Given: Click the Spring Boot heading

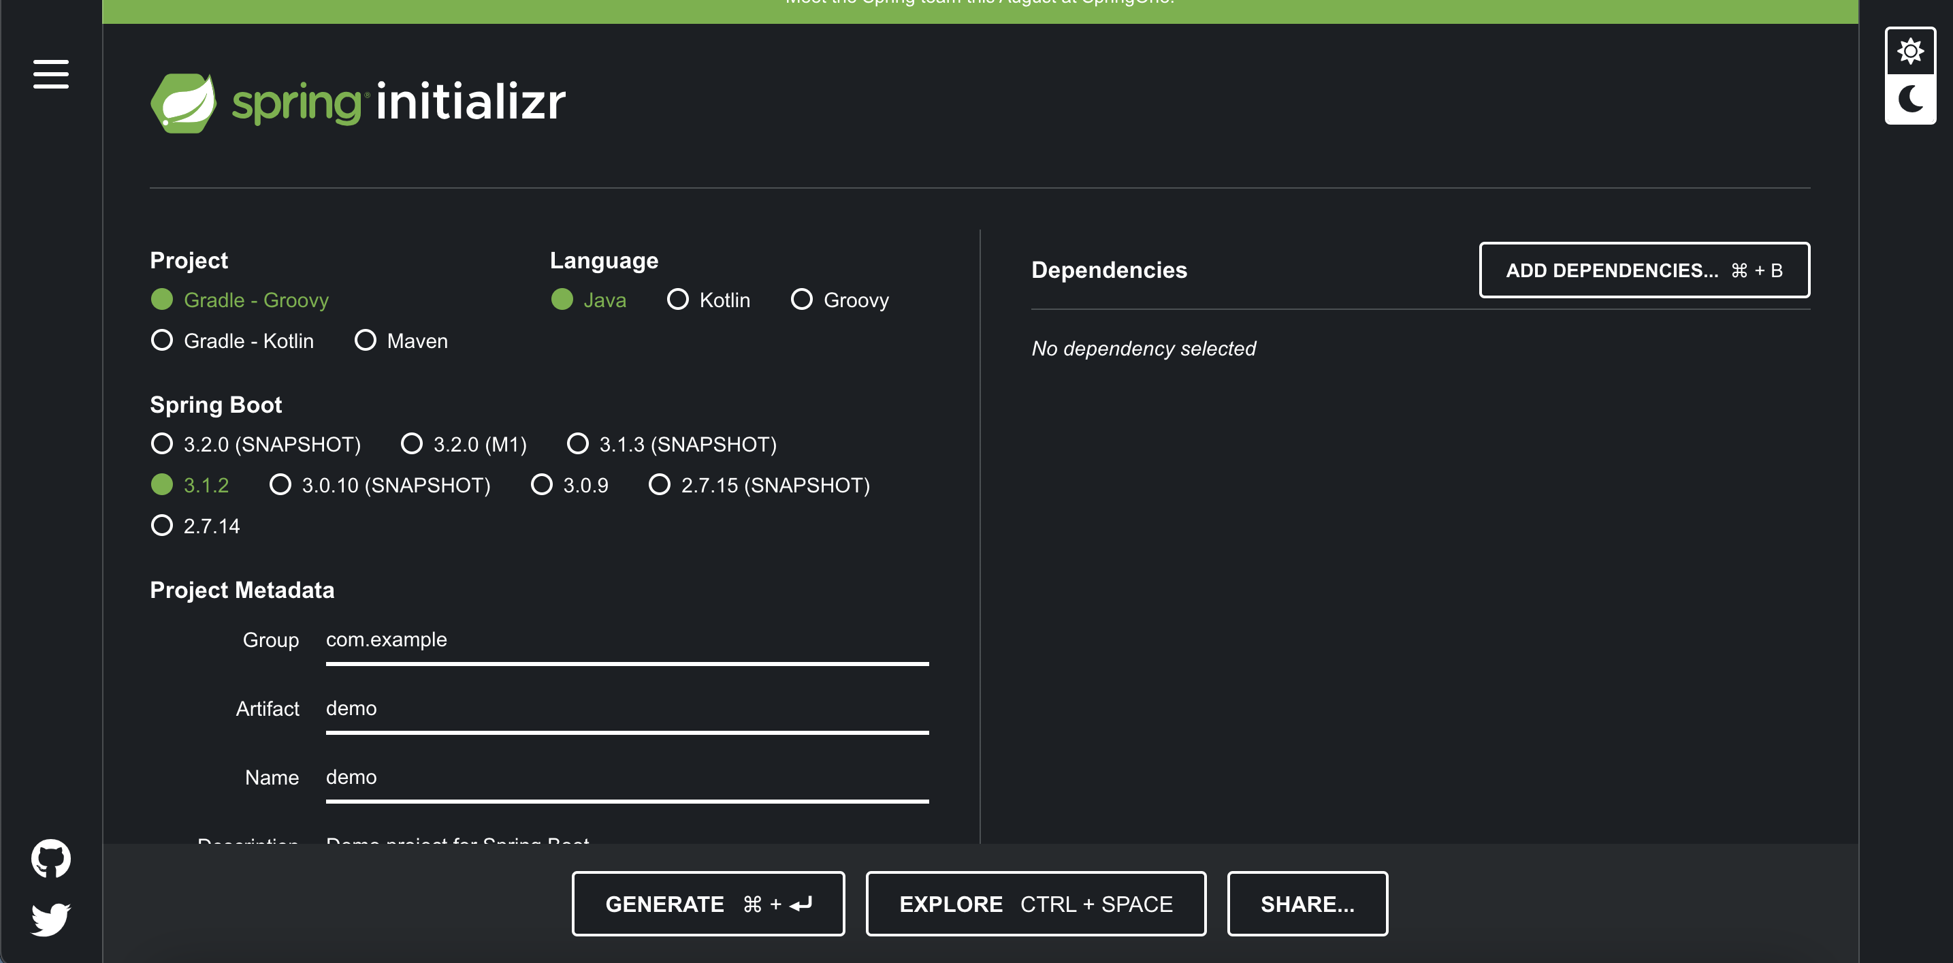Looking at the screenshot, I should click(215, 405).
